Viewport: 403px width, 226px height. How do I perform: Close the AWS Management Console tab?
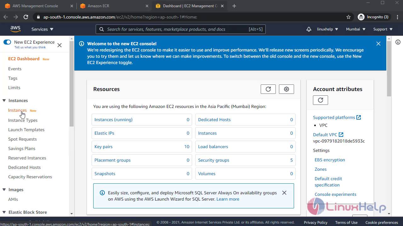[71, 6]
